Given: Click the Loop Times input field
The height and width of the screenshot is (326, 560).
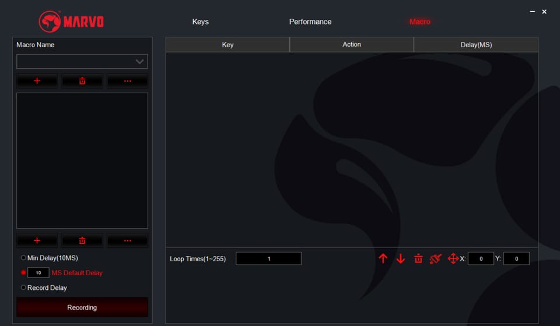Looking at the screenshot, I should [x=268, y=258].
